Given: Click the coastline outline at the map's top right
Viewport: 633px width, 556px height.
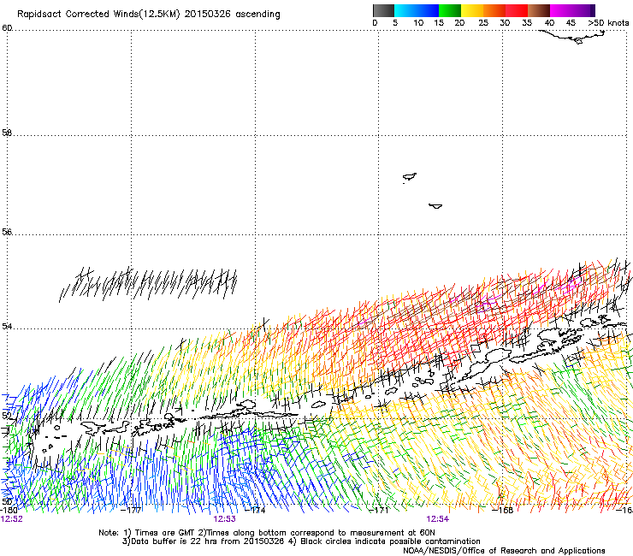Looking at the screenshot, I should (572, 37).
